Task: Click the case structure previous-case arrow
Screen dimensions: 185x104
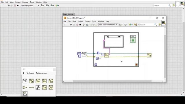Action: [x=108, y=37]
